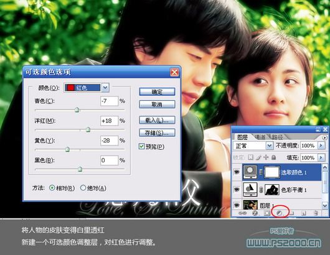The image size is (330, 255).
Task: Click the 洋红(M) slider handle
Action: (88, 129)
